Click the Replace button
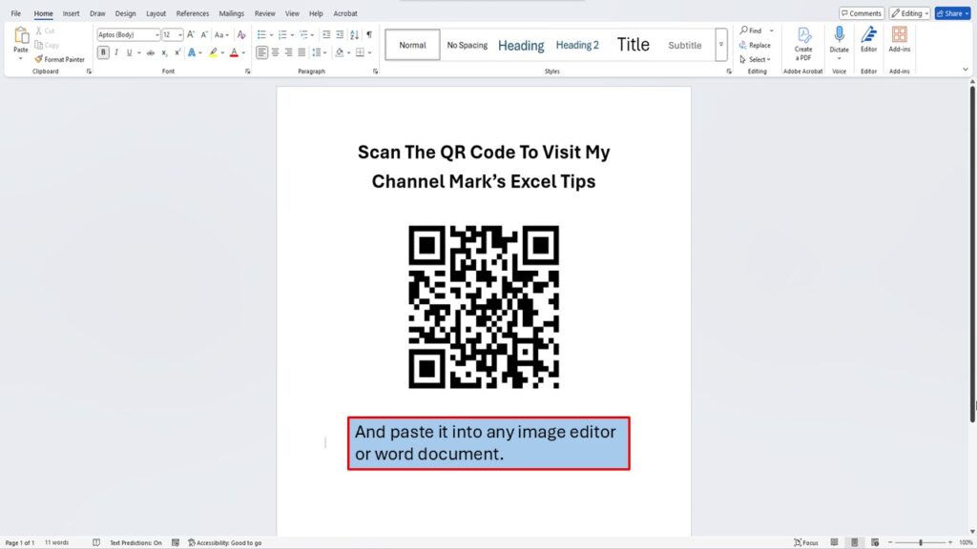 (755, 45)
